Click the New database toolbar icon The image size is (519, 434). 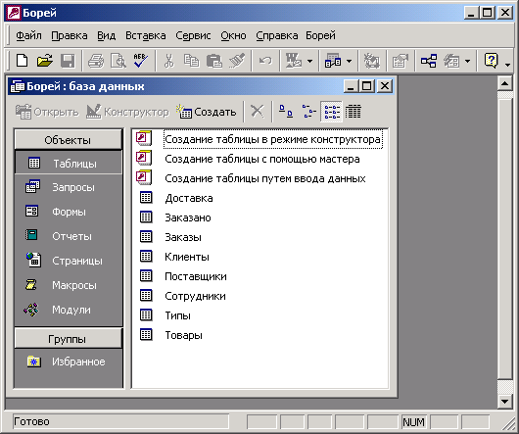click(x=22, y=61)
